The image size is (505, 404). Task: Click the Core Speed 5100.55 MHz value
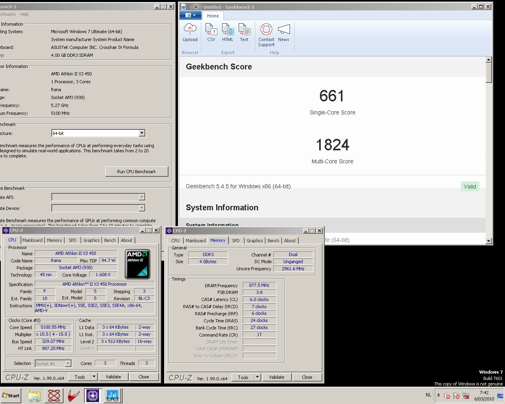53,327
